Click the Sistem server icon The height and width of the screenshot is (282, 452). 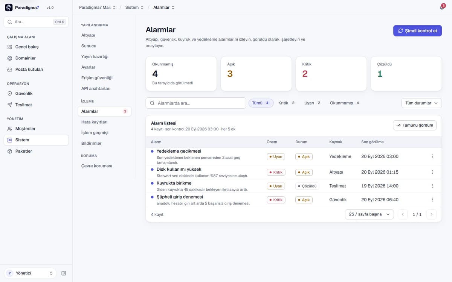[10, 140]
